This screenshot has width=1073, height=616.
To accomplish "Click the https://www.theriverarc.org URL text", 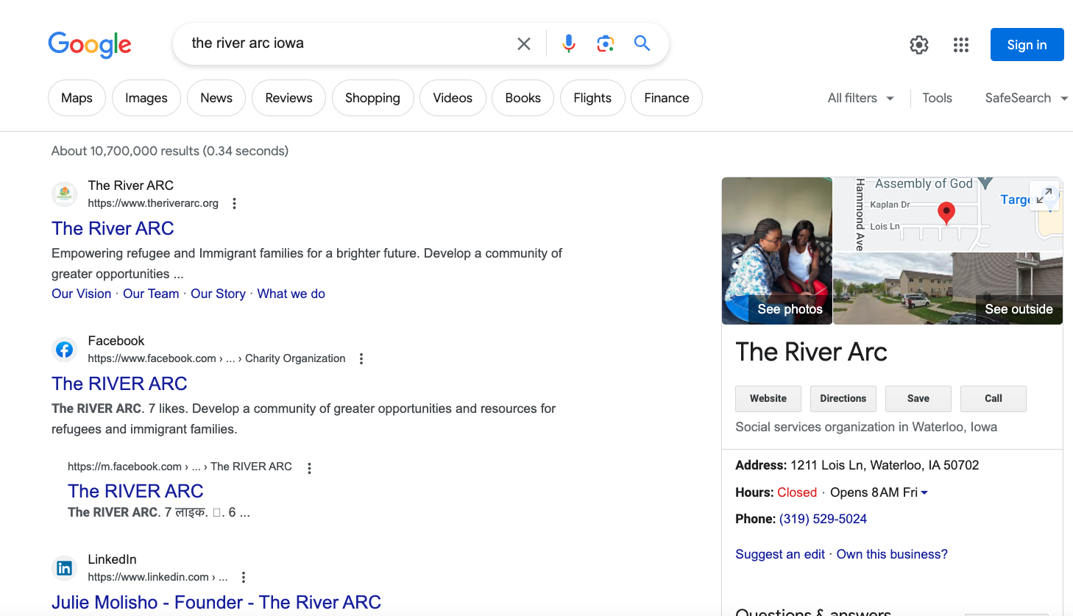I will pyautogui.click(x=153, y=203).
